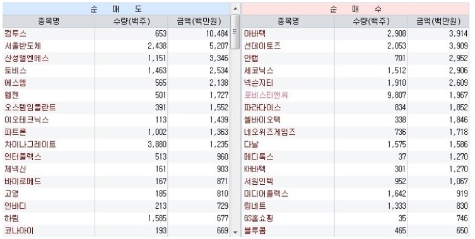This screenshot has width=475, height=239.
Task: Open stock 컴투스 in the sell list
Action: tap(15, 33)
